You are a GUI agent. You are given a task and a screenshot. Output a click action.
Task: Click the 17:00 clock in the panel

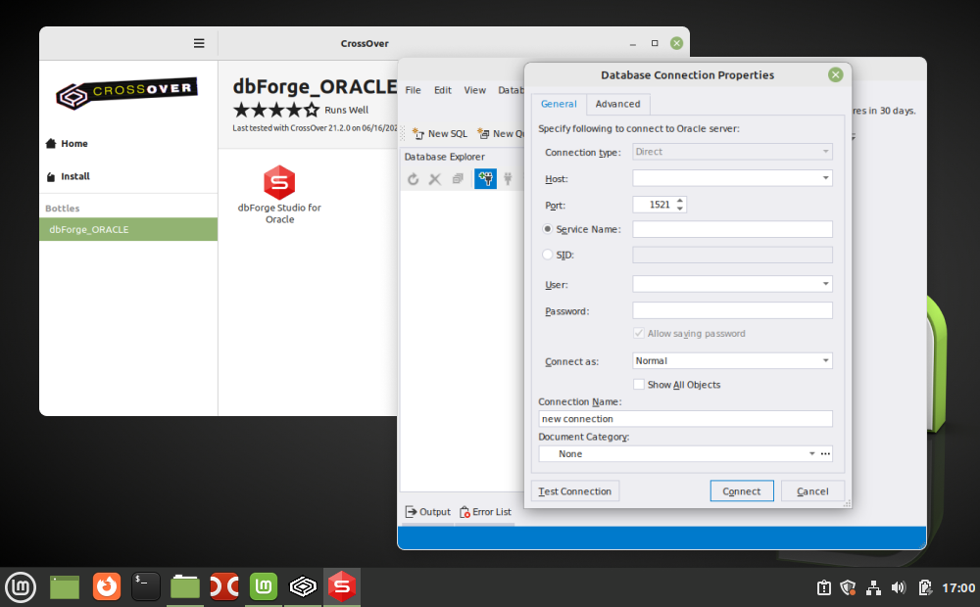[958, 587]
